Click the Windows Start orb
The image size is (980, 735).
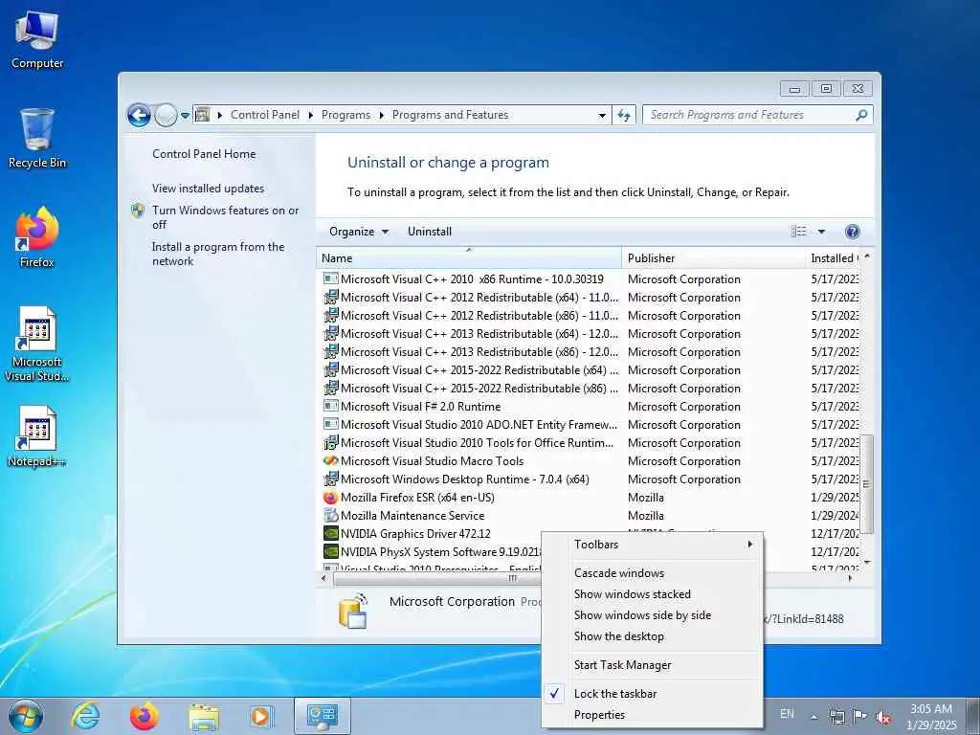[26, 716]
